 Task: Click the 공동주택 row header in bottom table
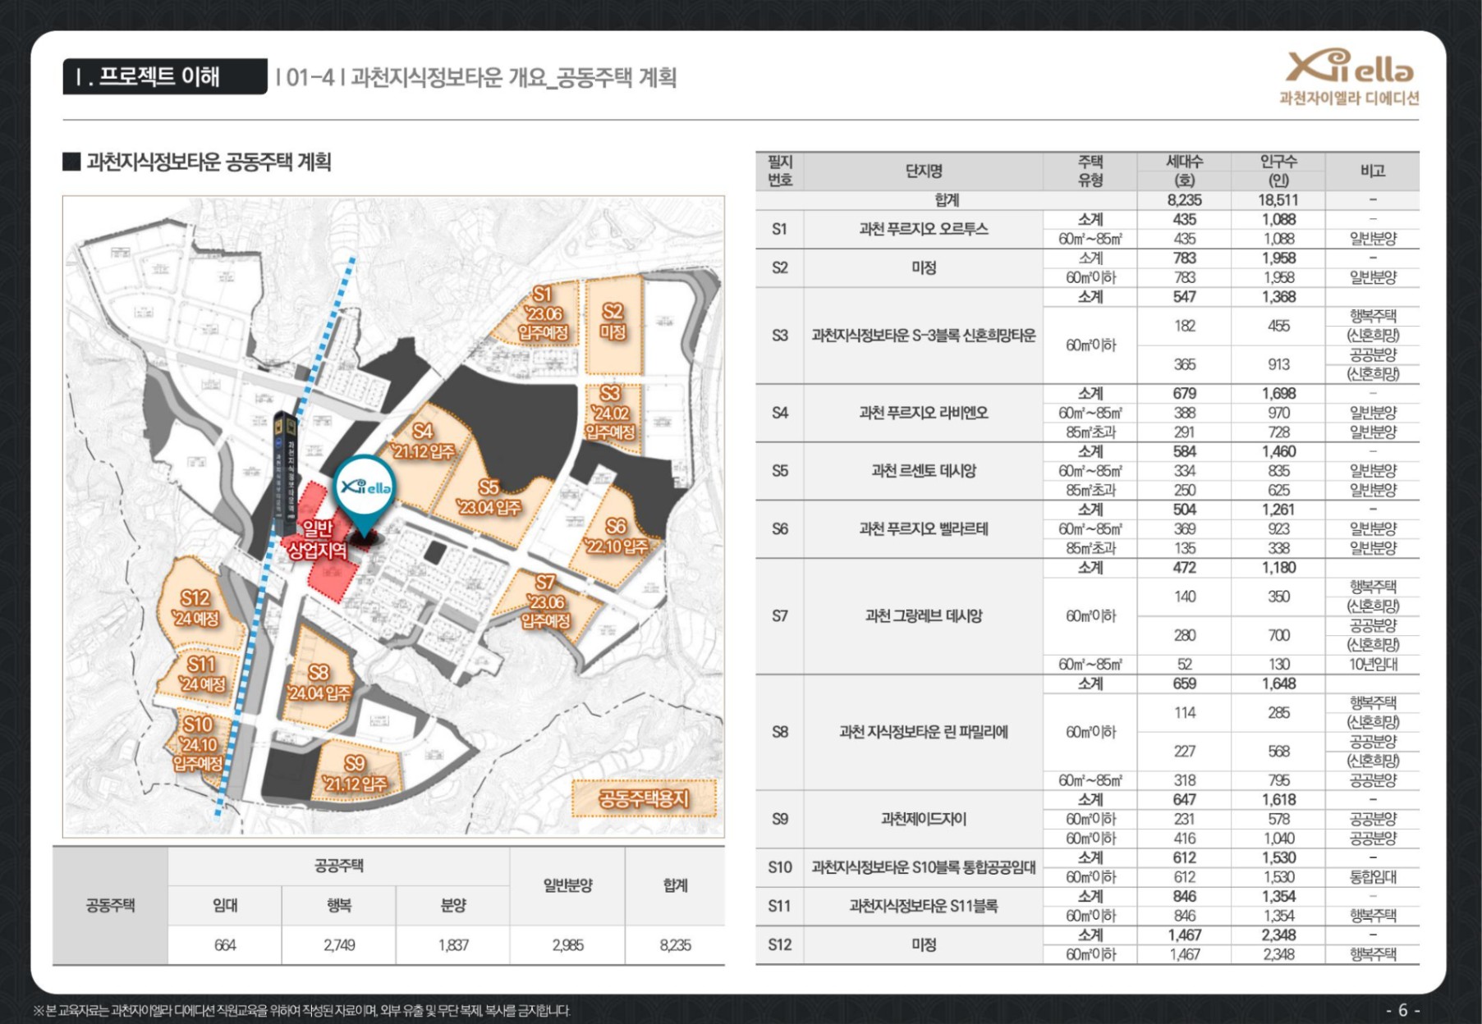pyautogui.click(x=110, y=905)
